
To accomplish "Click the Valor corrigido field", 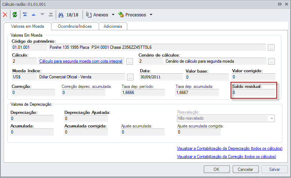I will [253, 77].
